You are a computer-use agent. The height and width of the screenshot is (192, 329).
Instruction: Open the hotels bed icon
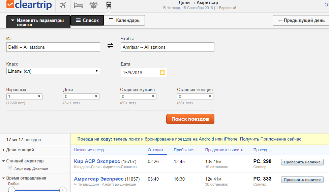(x=78, y=5)
